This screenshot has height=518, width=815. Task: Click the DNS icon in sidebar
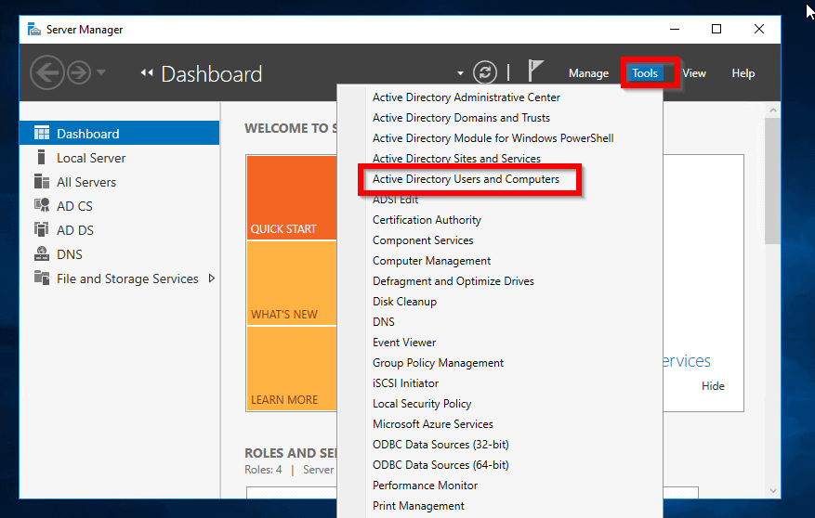coord(42,253)
